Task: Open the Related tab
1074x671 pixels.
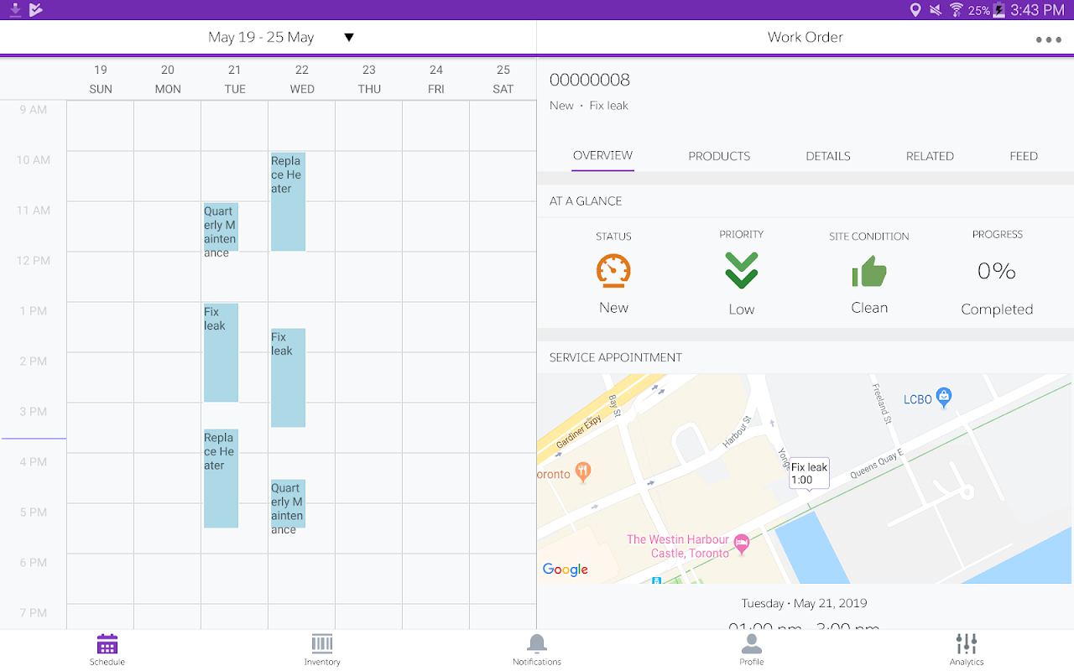Action: [930, 156]
